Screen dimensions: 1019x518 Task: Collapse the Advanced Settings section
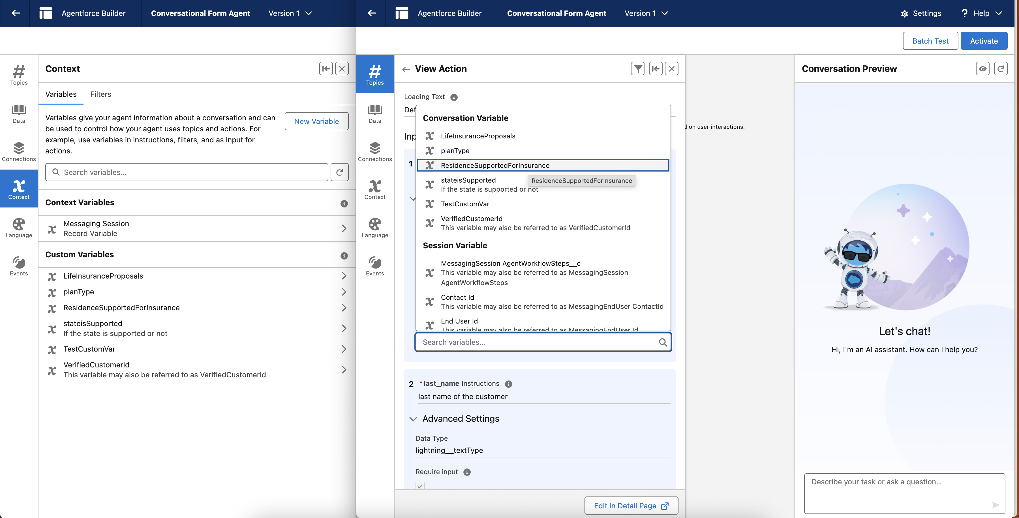click(413, 419)
